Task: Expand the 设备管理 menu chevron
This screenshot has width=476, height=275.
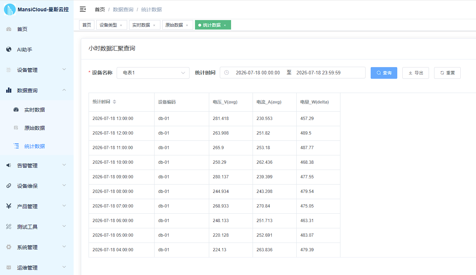Action: (64, 69)
